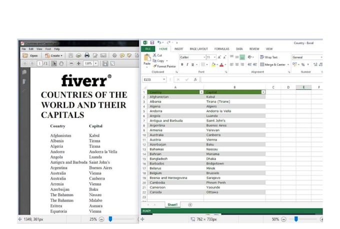
Task: Toggle Bold formatting in Excel
Action: [182, 64]
